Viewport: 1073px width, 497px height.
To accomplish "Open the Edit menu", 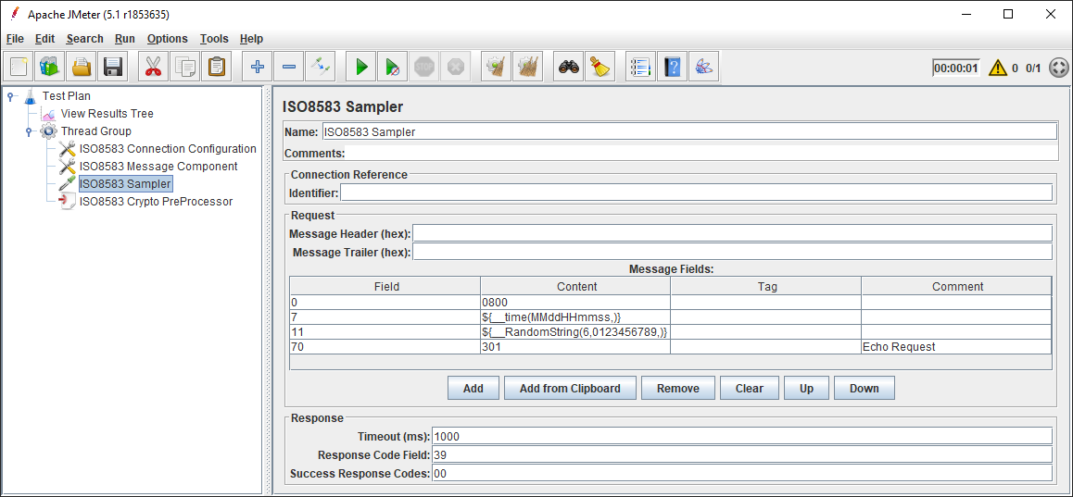I will 44,39.
